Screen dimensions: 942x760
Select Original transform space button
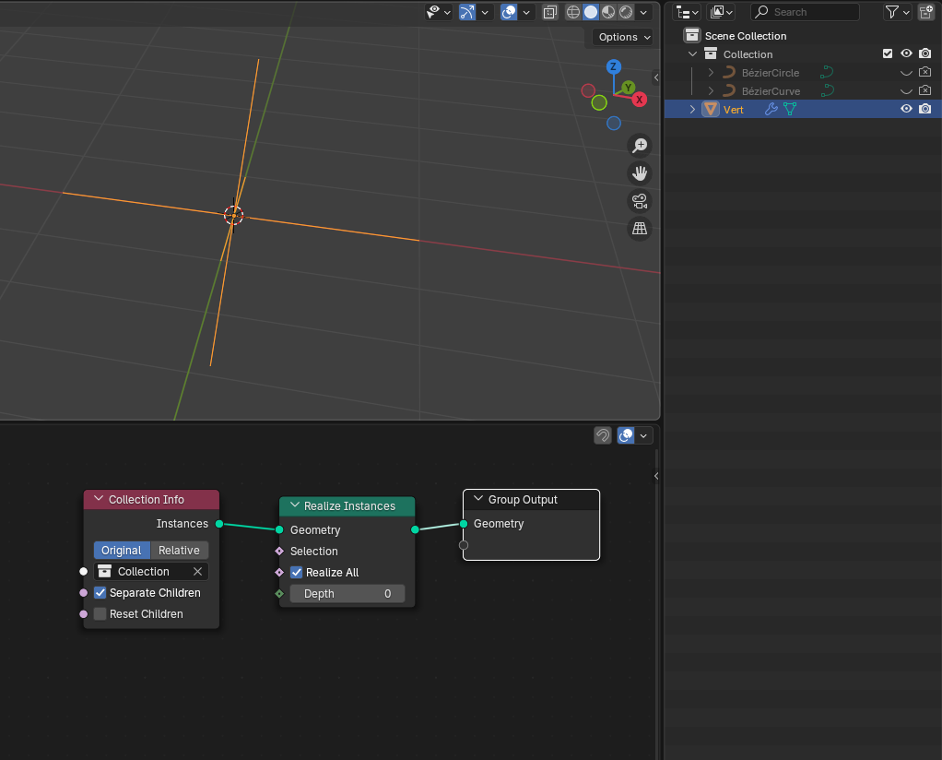(122, 550)
